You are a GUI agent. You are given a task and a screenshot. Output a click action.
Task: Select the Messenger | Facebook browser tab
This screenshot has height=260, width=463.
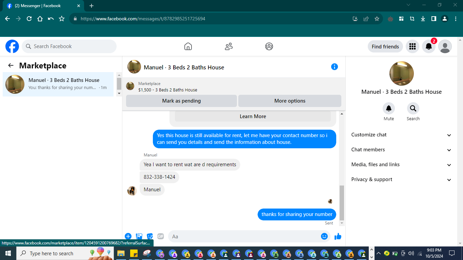click(x=44, y=6)
